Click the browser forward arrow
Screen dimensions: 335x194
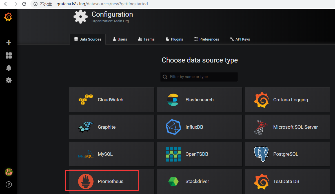15,4
